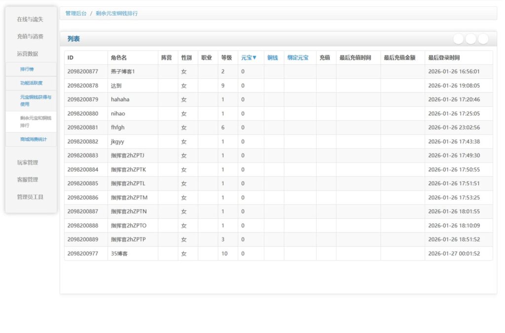505x333 pixels.
Task: Click the rightmost round button in 列表 header
Action: (x=483, y=39)
